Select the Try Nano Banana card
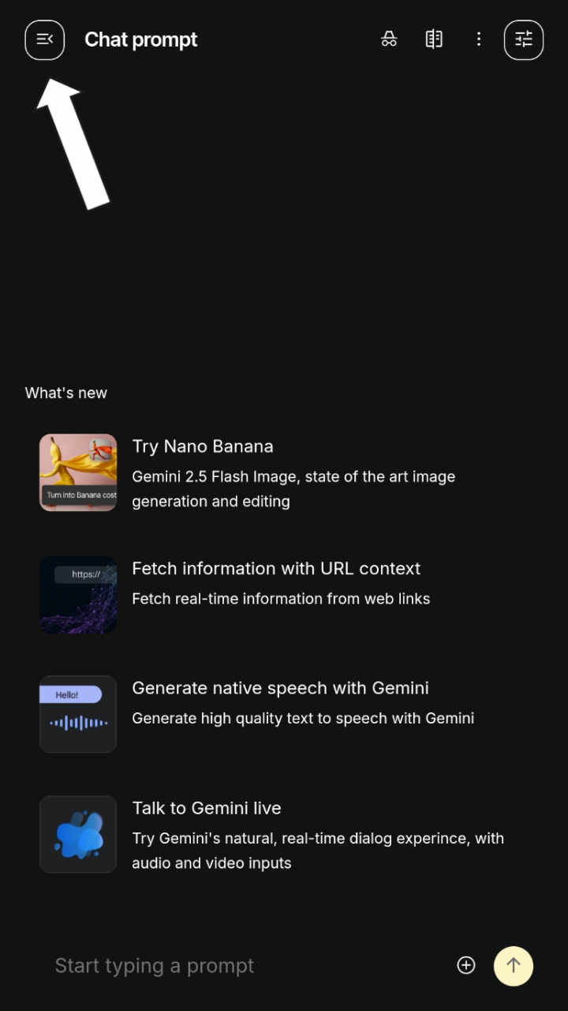 [x=203, y=446]
